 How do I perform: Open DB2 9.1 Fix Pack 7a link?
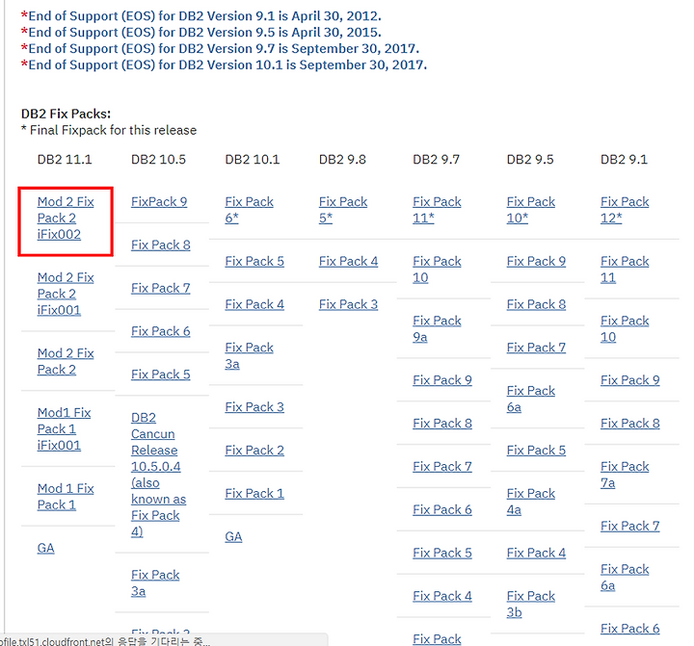click(625, 475)
